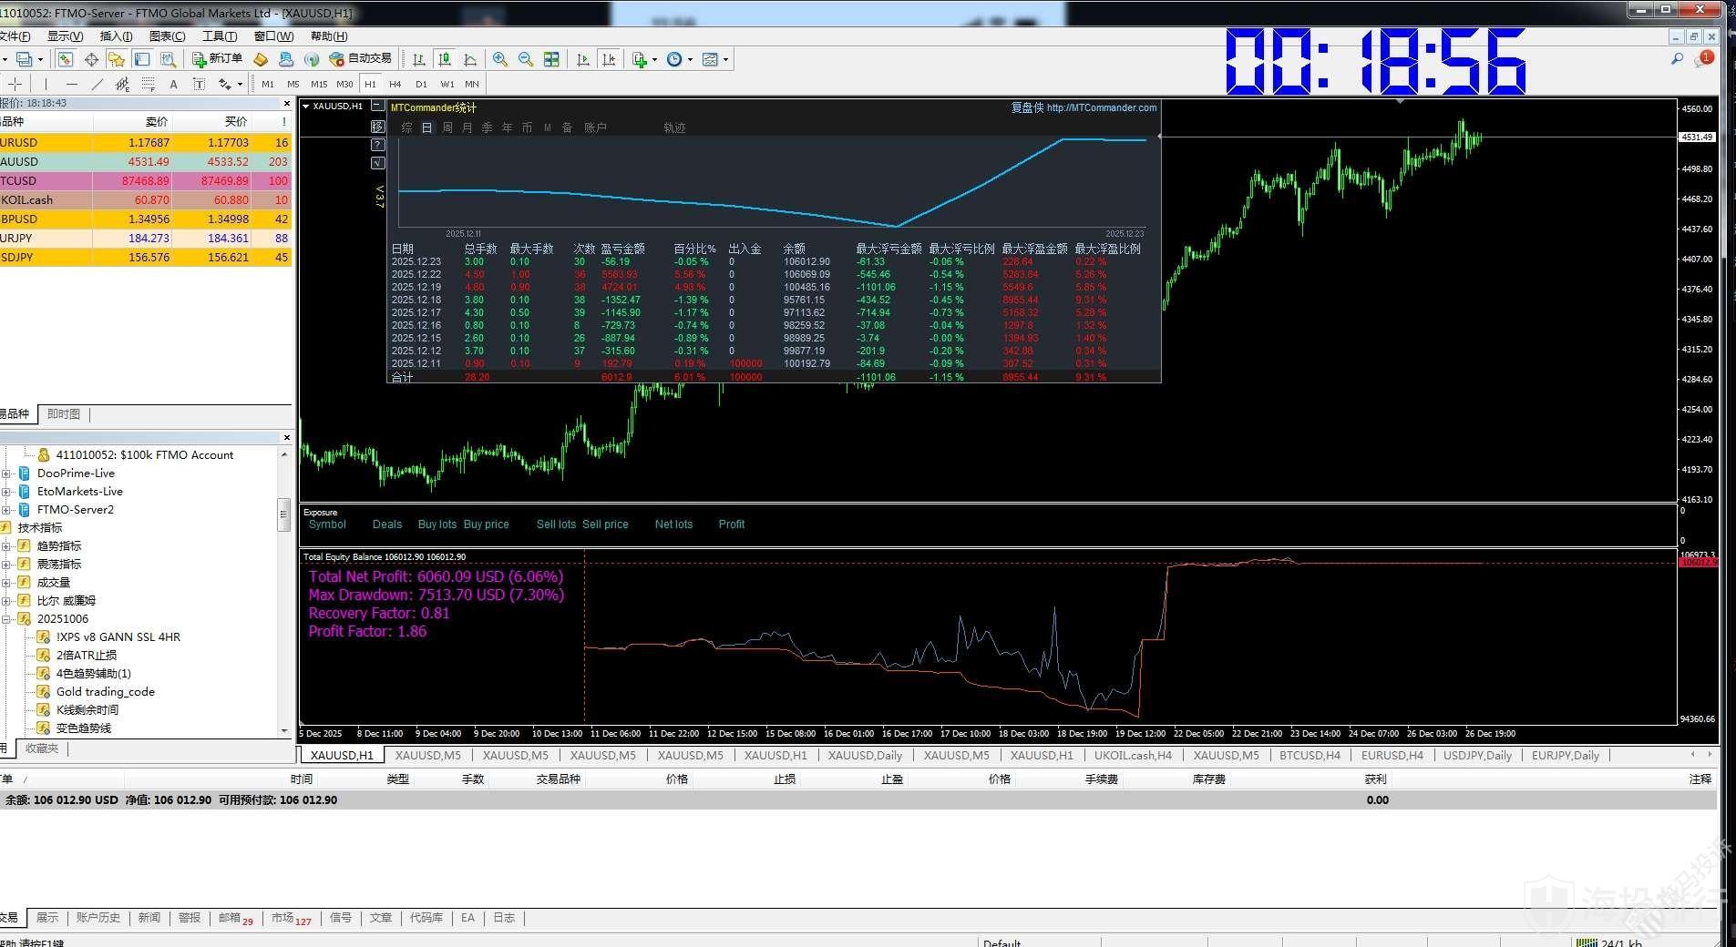Expand the DooPrime-Live server node
The image size is (1736, 947).
pyautogui.click(x=6, y=473)
